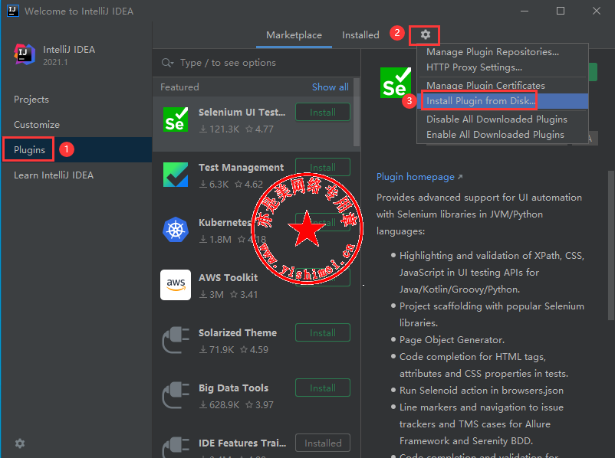Screen dimensions: 615x458
Task: Click the search magnifier icon in plugin search
Action: (x=167, y=63)
